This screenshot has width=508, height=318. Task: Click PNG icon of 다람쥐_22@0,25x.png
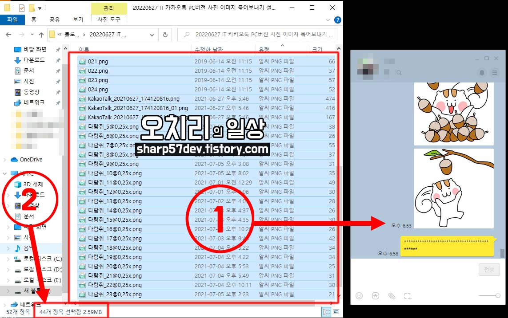(x=82, y=285)
